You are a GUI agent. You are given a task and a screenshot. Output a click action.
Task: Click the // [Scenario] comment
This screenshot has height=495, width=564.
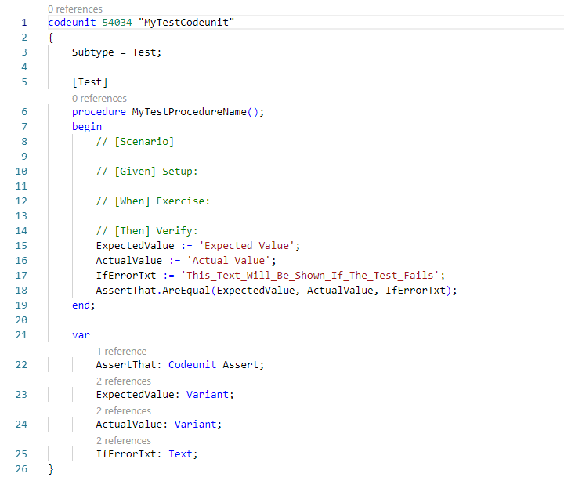[x=135, y=142]
